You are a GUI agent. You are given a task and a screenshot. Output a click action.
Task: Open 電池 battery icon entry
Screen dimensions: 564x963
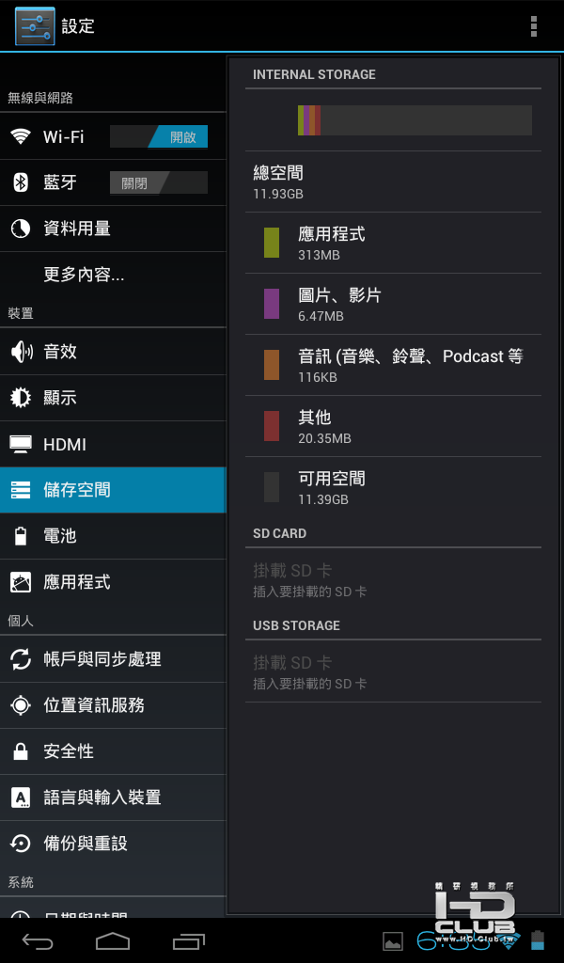pos(21,536)
